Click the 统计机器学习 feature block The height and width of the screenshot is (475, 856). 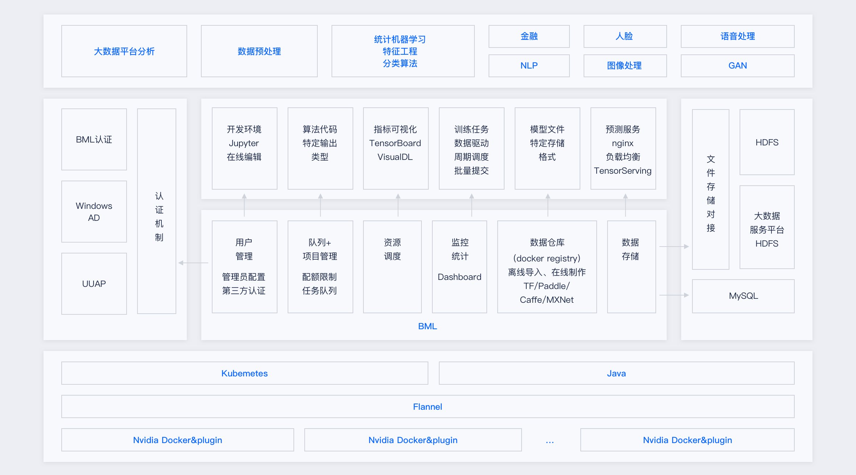tap(403, 51)
